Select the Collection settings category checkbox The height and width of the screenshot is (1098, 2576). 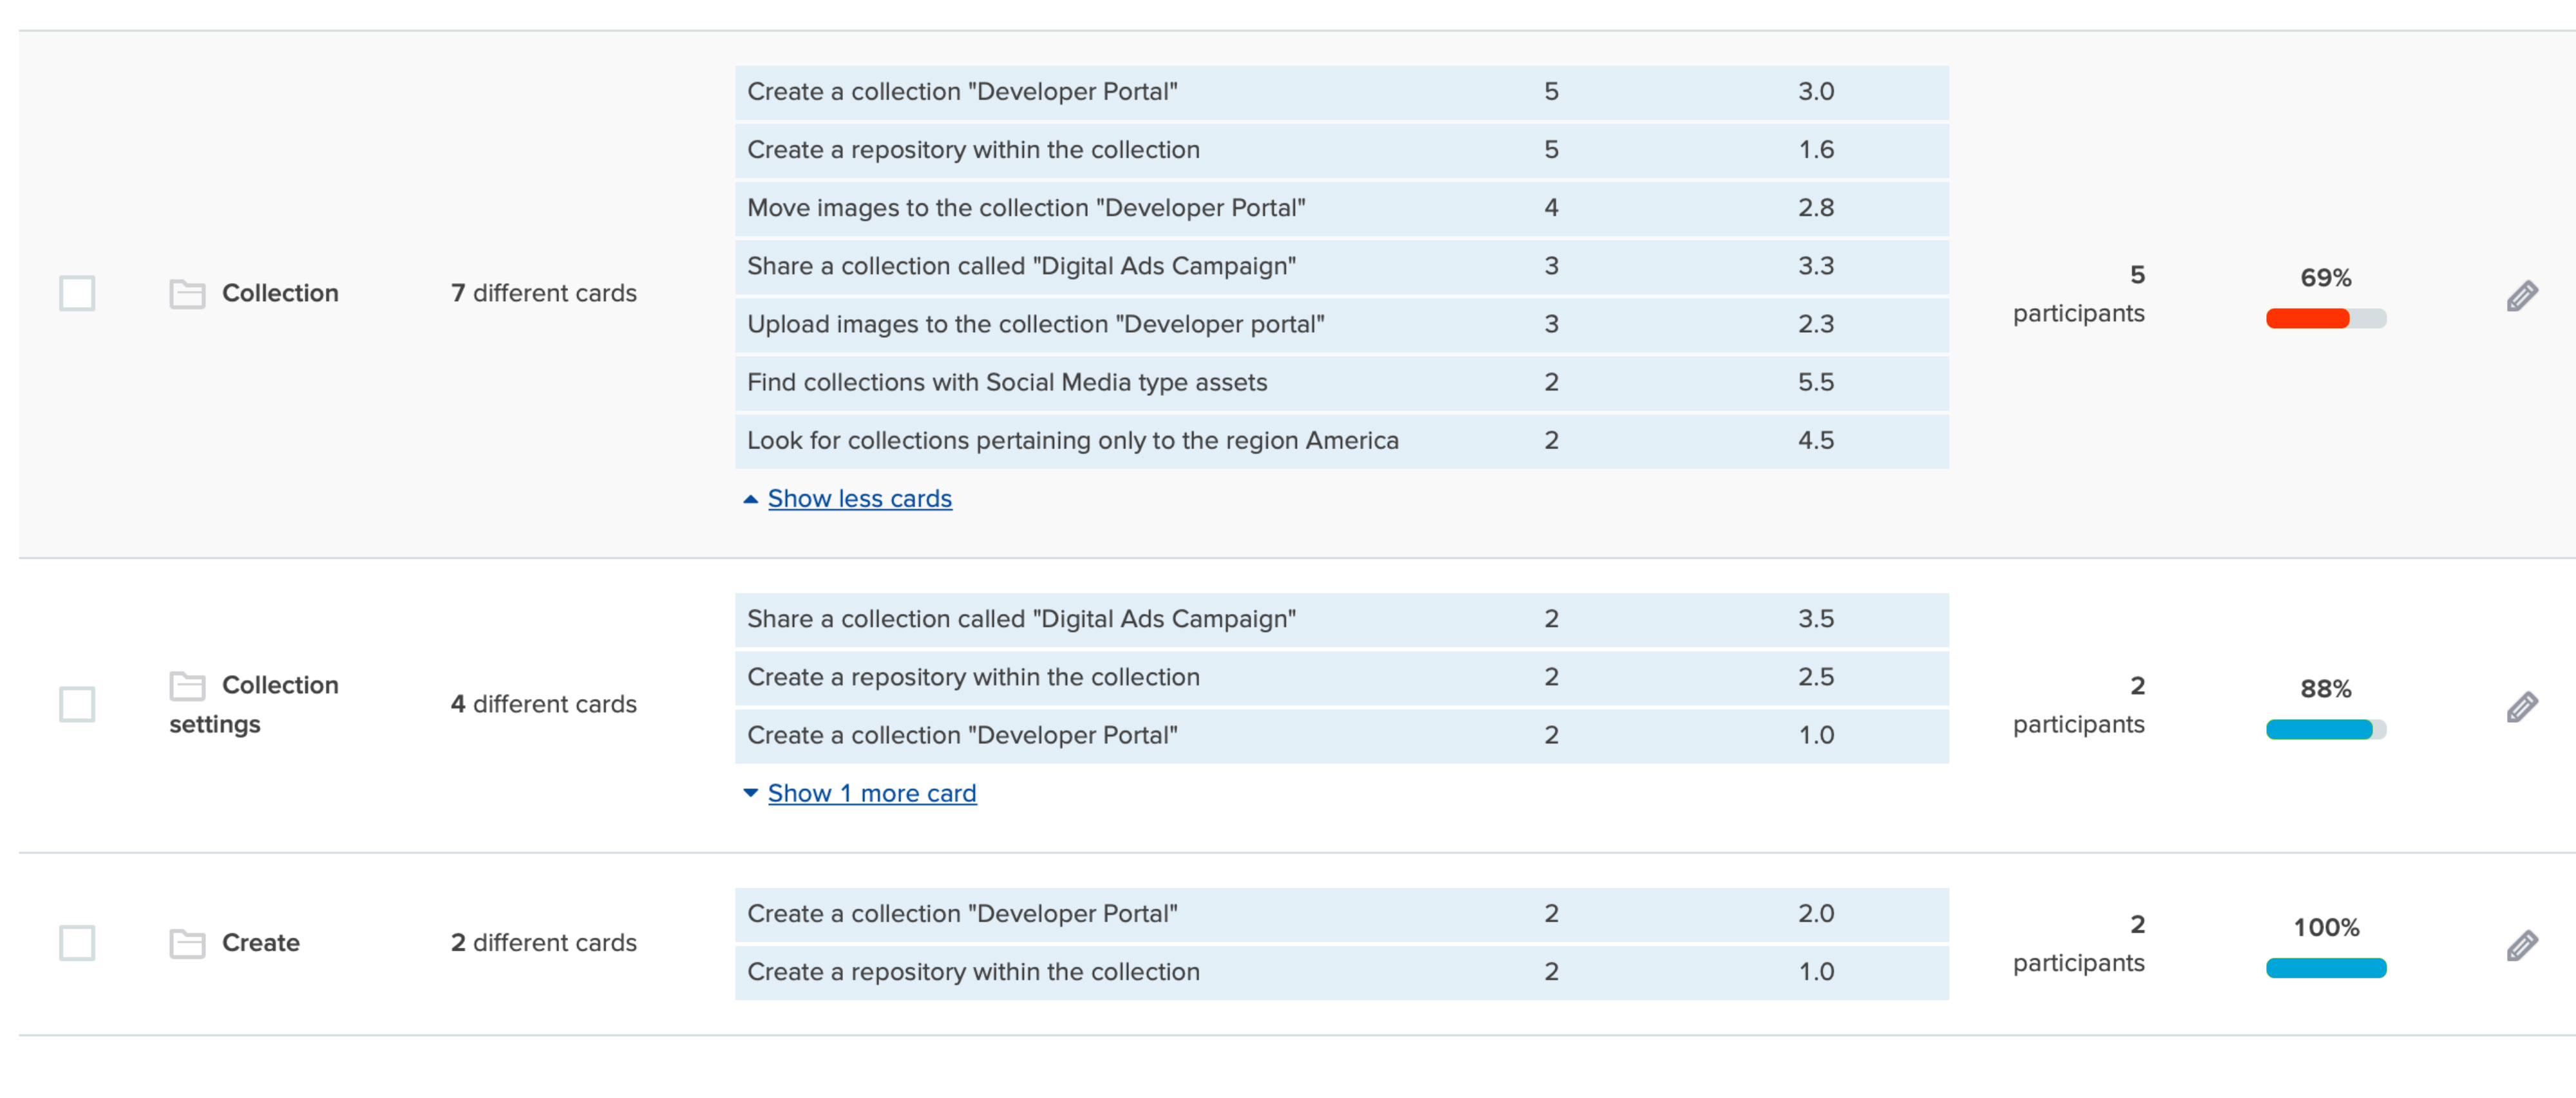(x=77, y=704)
